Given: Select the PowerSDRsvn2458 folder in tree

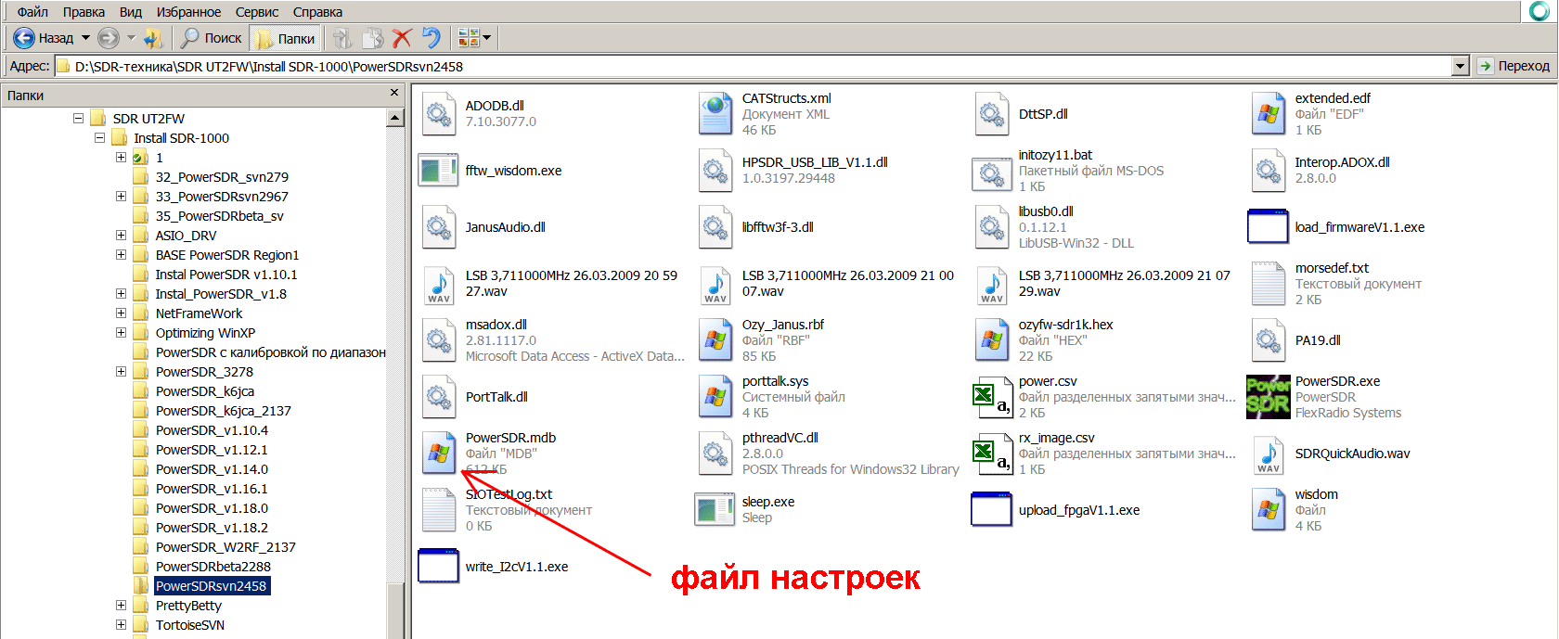Looking at the screenshot, I should pos(212,586).
